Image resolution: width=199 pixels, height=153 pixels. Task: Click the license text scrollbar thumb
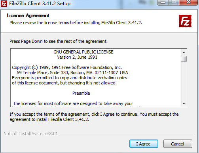click(x=184, y=59)
